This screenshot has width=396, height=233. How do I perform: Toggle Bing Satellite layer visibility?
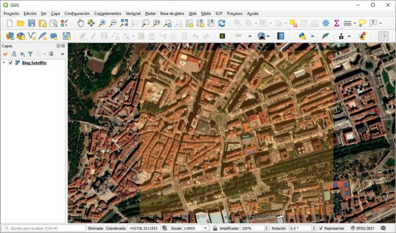[10, 63]
